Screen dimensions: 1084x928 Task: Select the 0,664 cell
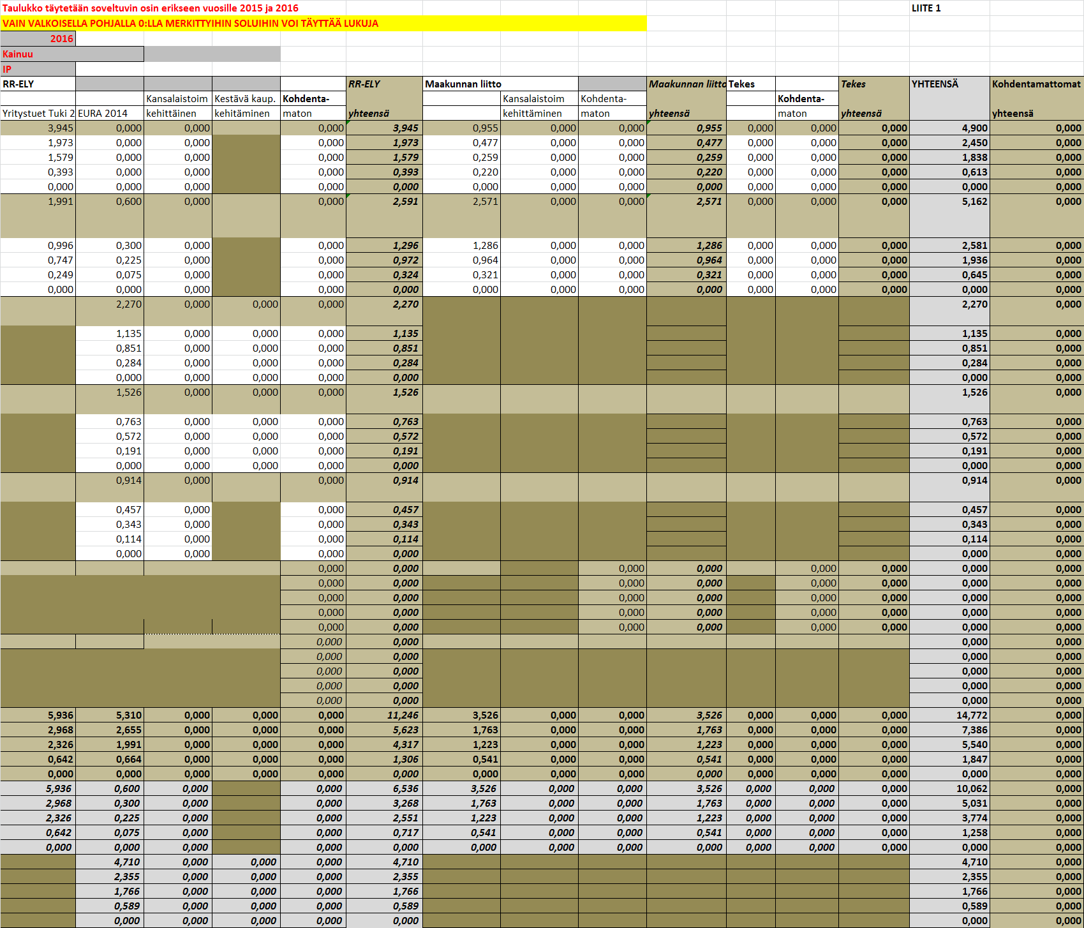click(x=110, y=759)
